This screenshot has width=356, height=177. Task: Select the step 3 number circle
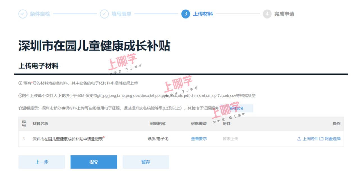pyautogui.click(x=185, y=14)
